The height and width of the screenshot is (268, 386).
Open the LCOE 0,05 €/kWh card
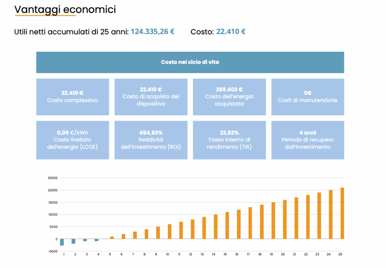point(72,140)
